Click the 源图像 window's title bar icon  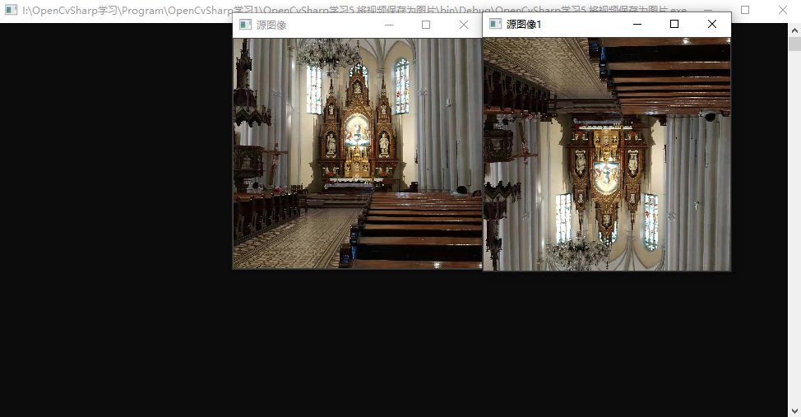click(246, 25)
